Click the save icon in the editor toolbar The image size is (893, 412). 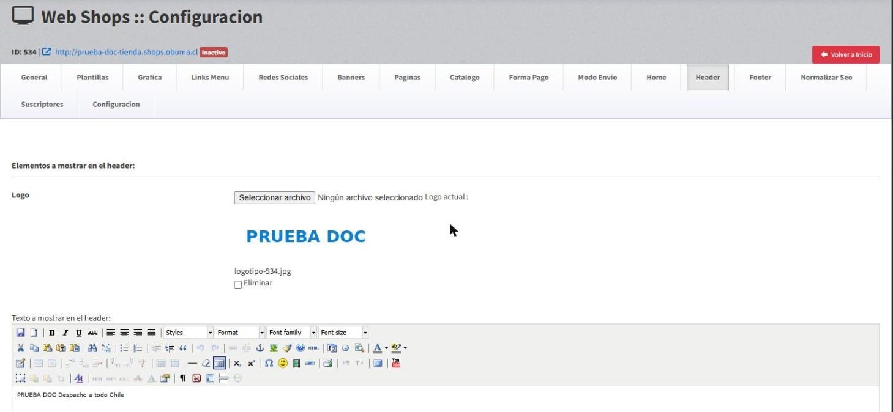pos(21,333)
